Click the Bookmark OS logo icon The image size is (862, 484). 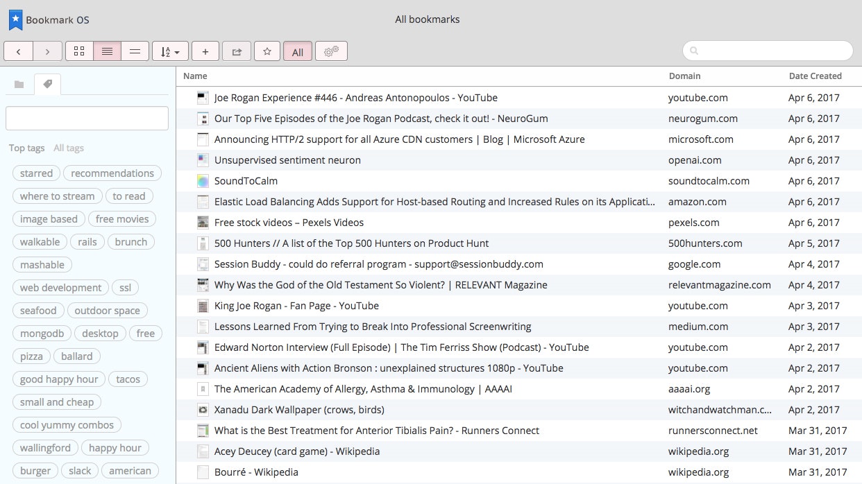(x=15, y=20)
